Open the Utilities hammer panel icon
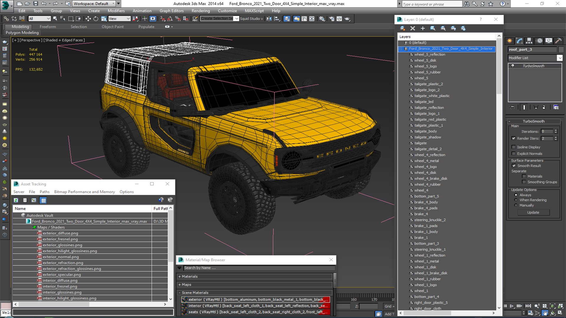This screenshot has height=318, width=566. 558,41
